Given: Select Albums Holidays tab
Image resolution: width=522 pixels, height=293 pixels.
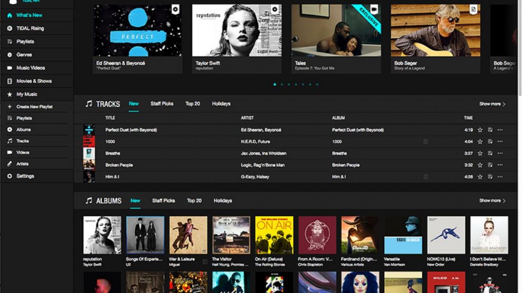Looking at the screenshot, I should click(223, 201).
